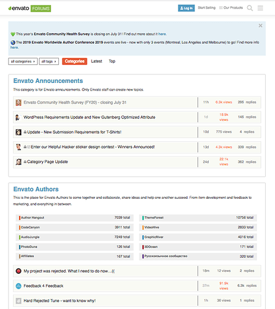Follow the Author Conference 'here' link

(14, 48)
